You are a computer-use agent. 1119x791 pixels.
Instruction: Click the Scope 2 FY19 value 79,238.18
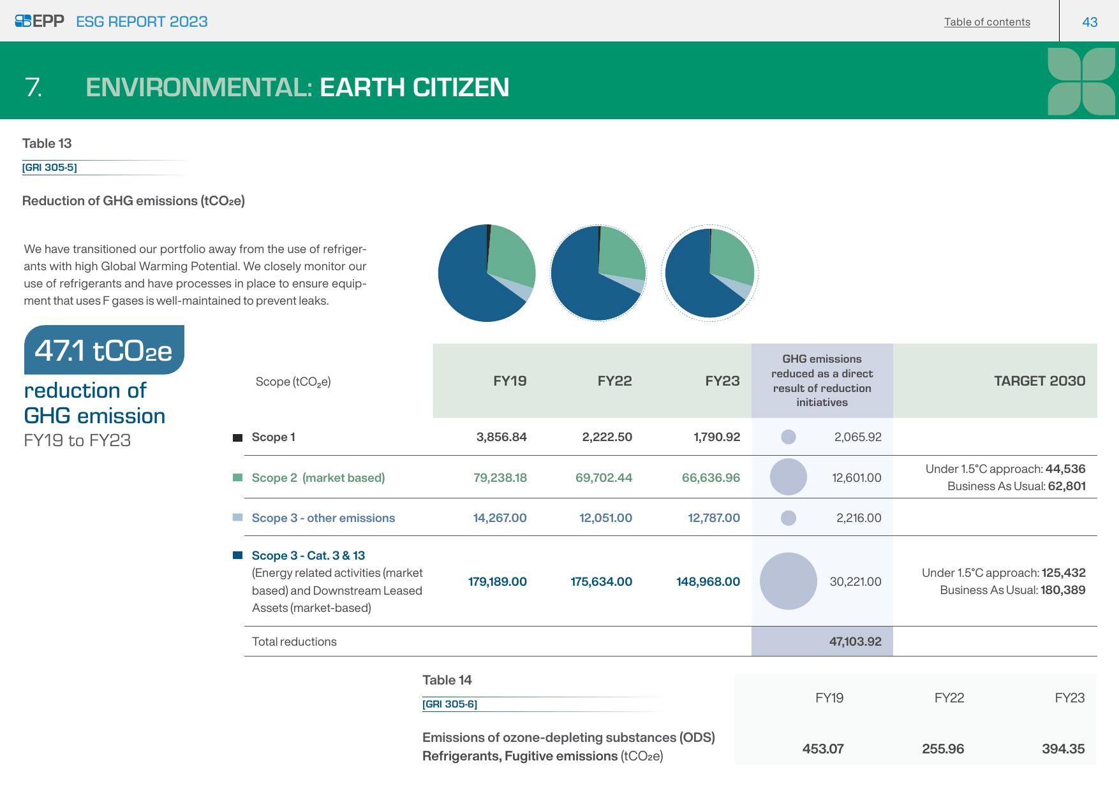click(500, 478)
